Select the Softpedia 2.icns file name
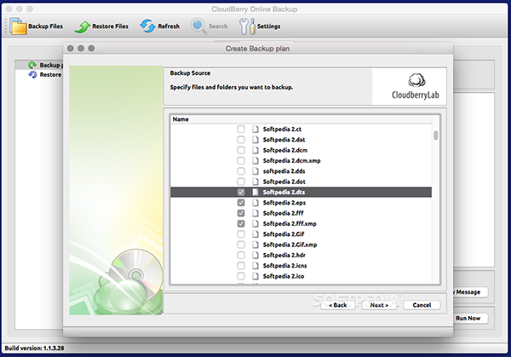Image resolution: width=511 pixels, height=357 pixels. point(284,265)
